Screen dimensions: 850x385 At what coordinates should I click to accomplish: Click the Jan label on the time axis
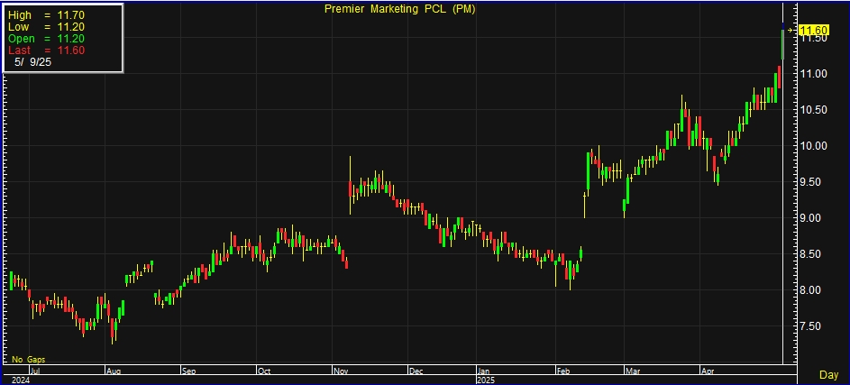484,372
